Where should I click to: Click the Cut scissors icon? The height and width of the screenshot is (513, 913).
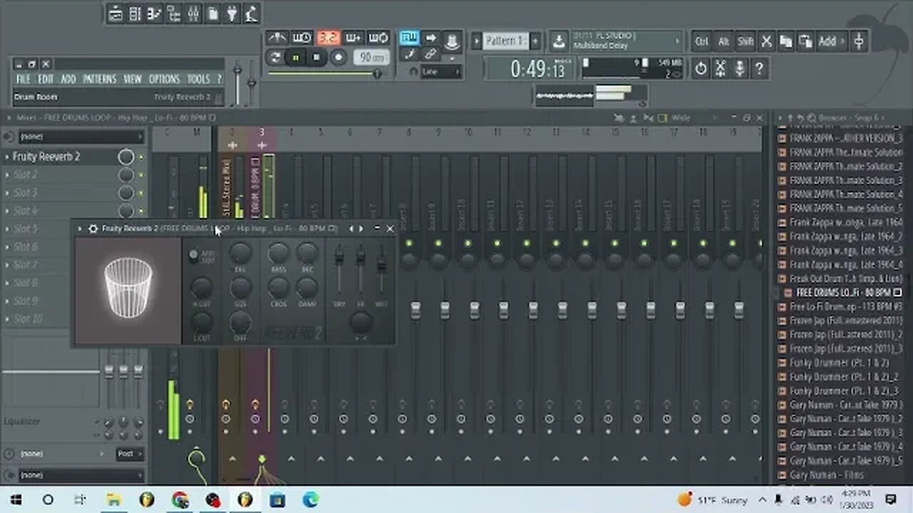click(767, 42)
